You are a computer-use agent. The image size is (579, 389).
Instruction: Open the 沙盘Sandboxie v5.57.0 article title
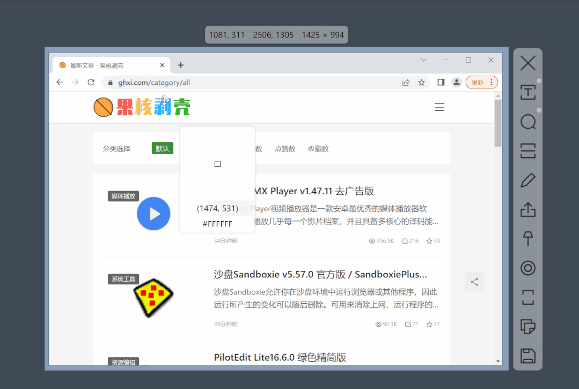(320, 274)
